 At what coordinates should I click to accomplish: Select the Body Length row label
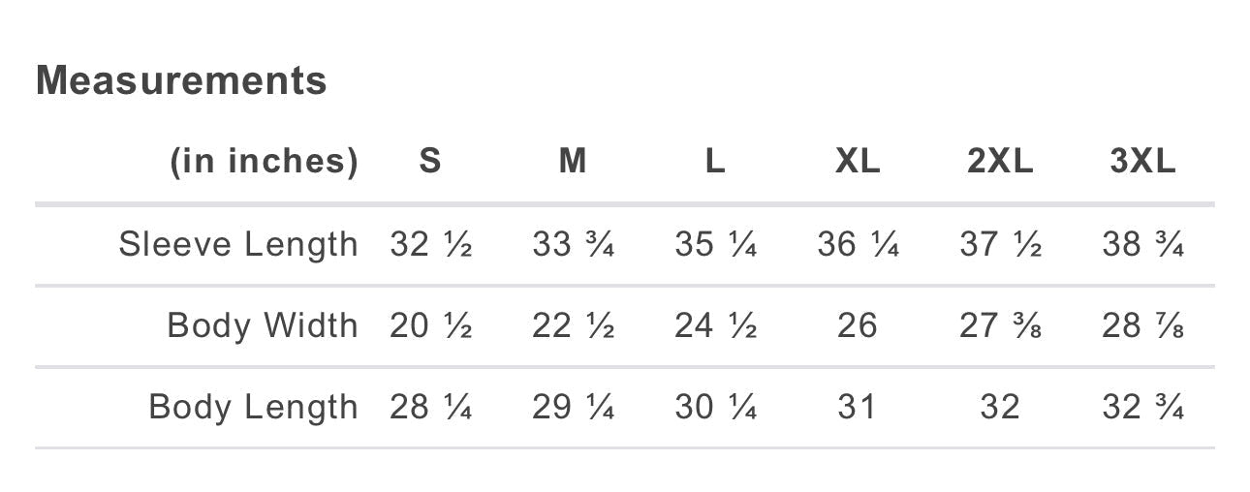pos(253,407)
